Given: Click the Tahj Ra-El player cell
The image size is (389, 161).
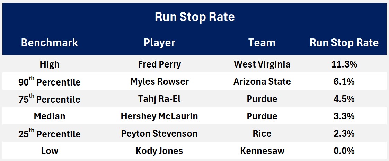Looking at the screenshot, I should pyautogui.click(x=159, y=99).
